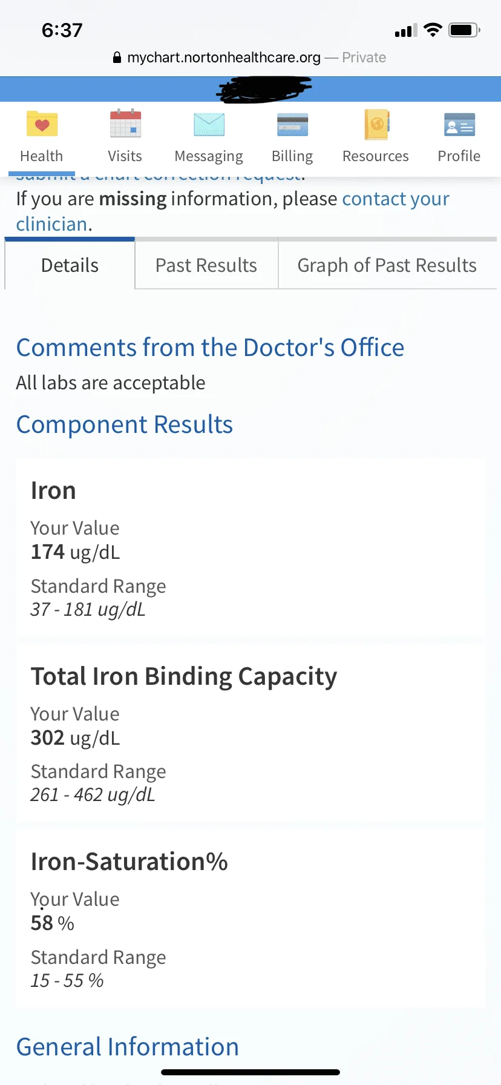Open the Messaging envelope icon
Screen dimensions: 501x1085
209,125
